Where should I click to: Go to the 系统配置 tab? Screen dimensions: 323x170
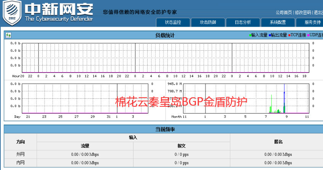coord(278,22)
